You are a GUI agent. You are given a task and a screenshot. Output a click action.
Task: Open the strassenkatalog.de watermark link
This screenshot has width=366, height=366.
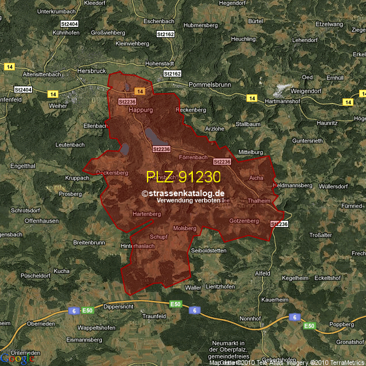pos(183,194)
